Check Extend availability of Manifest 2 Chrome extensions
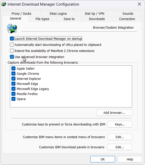This screenshot has height=165, width=145. pyautogui.click(x=12, y=51)
